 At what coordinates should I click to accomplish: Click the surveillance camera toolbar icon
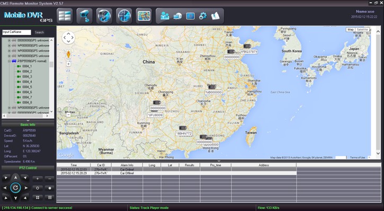point(84,15)
